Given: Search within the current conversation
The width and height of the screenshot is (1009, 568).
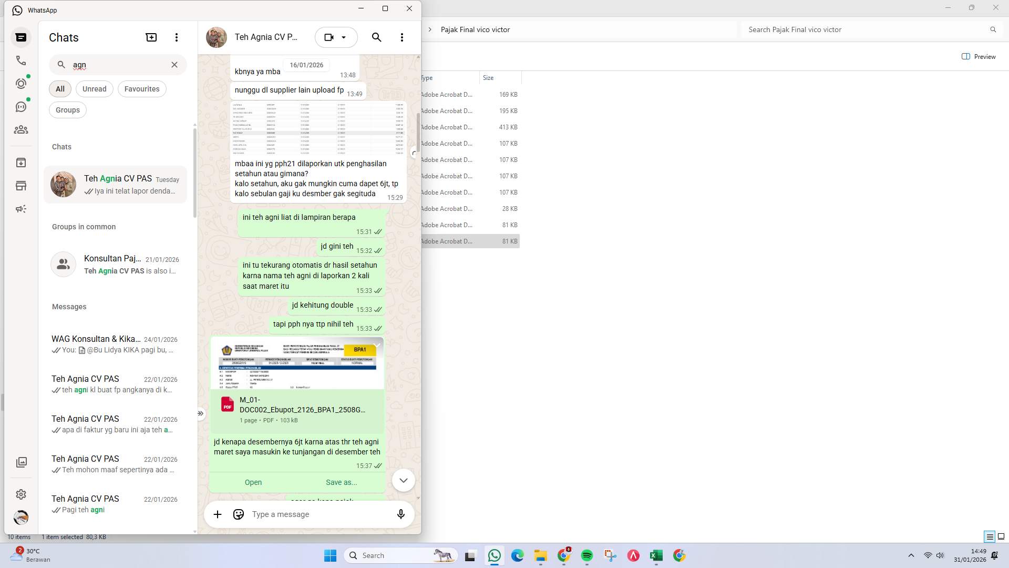Looking at the screenshot, I should pos(376,37).
